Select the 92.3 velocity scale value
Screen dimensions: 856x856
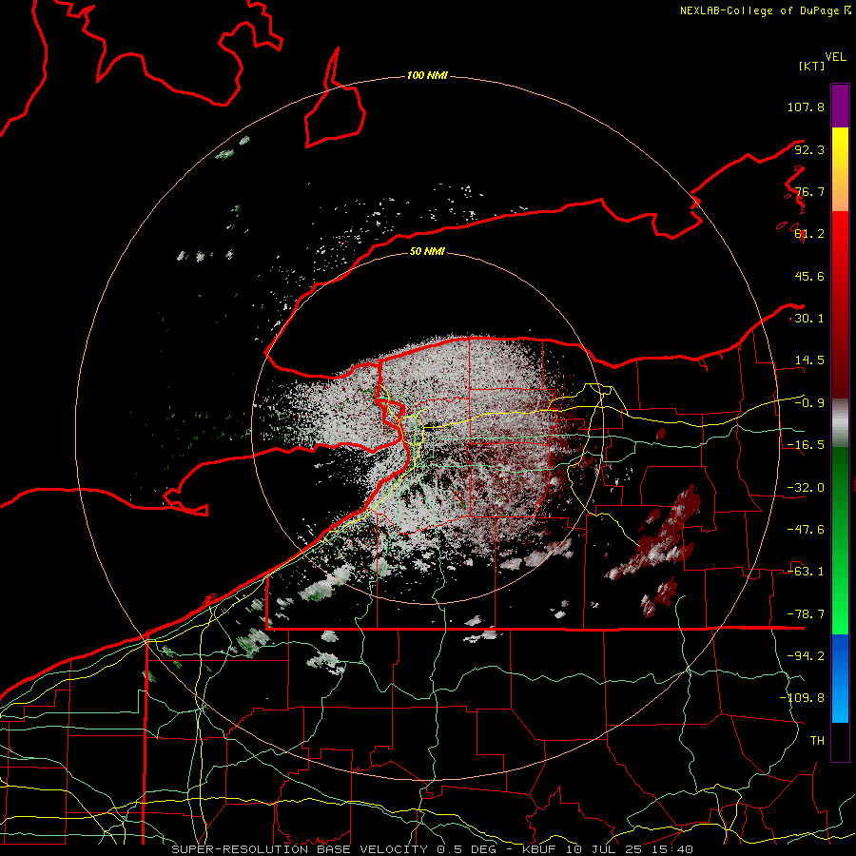click(809, 149)
